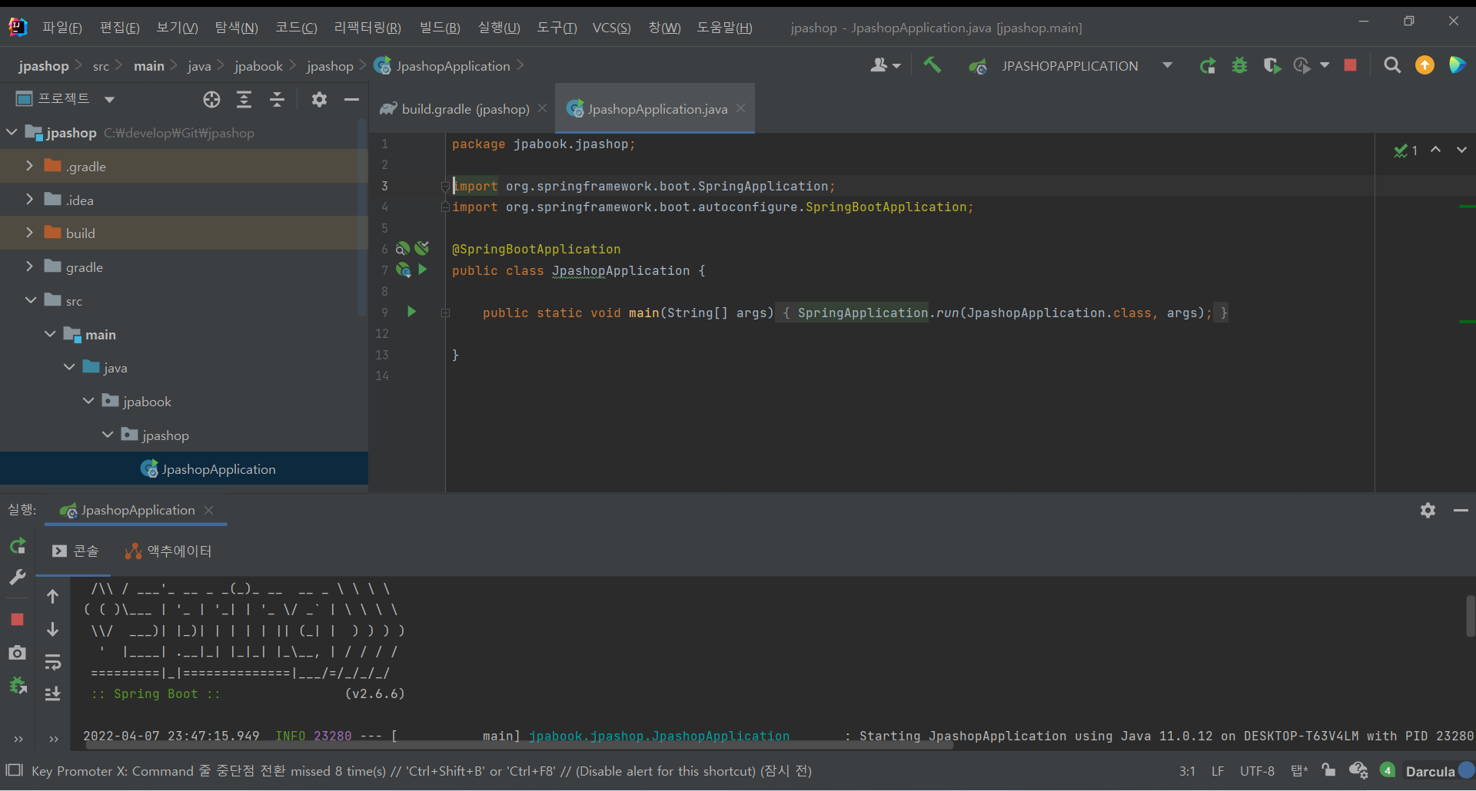Stop the application with the red square in the top toolbar
The width and height of the screenshot is (1476, 791).
[x=1350, y=65]
